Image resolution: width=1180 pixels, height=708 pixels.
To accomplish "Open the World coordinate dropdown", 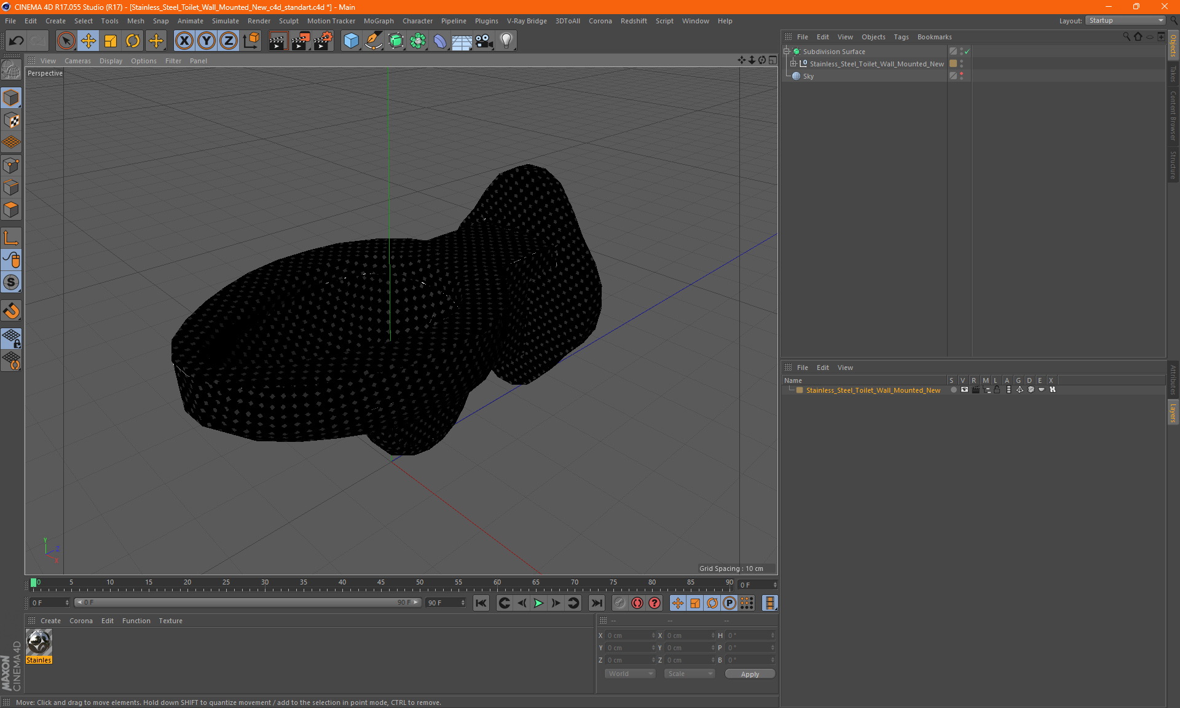I will click(x=631, y=674).
